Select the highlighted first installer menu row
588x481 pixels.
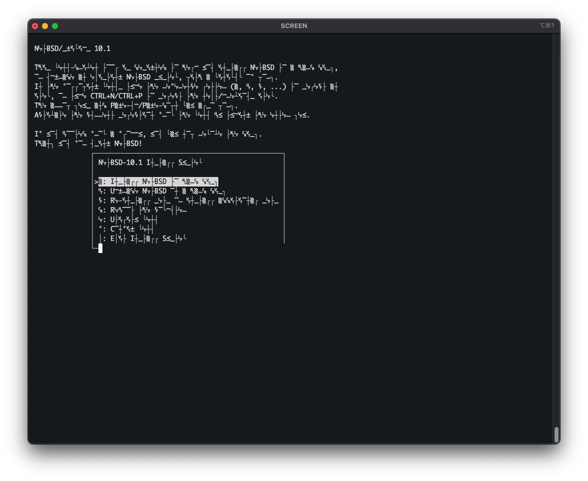click(x=158, y=181)
